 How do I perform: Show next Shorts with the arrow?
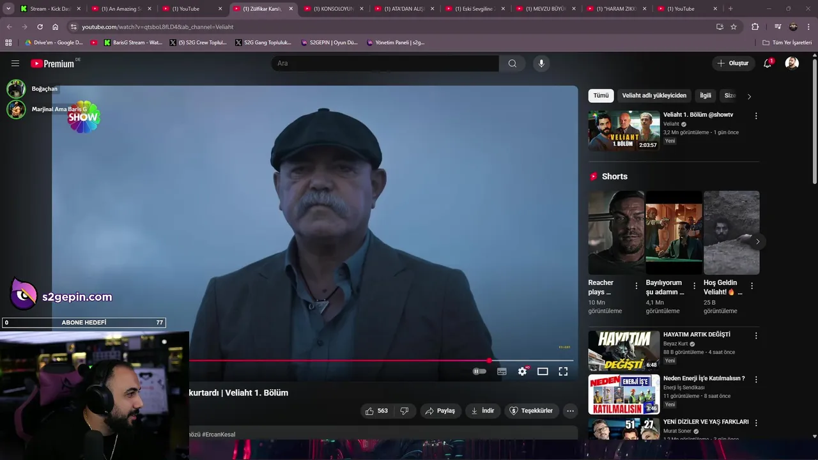coord(757,241)
